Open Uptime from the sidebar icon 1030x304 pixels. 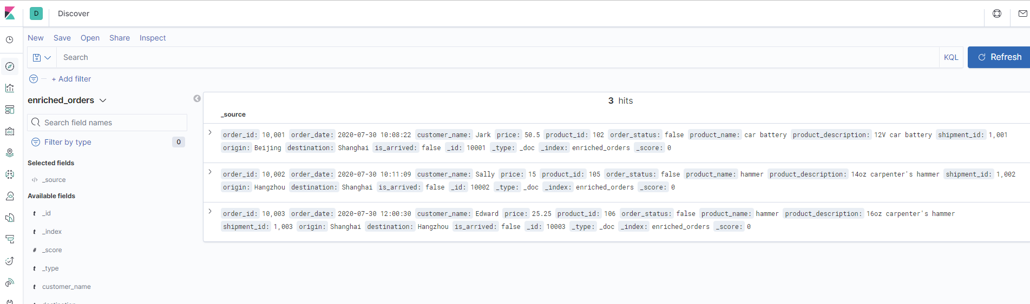(10, 261)
